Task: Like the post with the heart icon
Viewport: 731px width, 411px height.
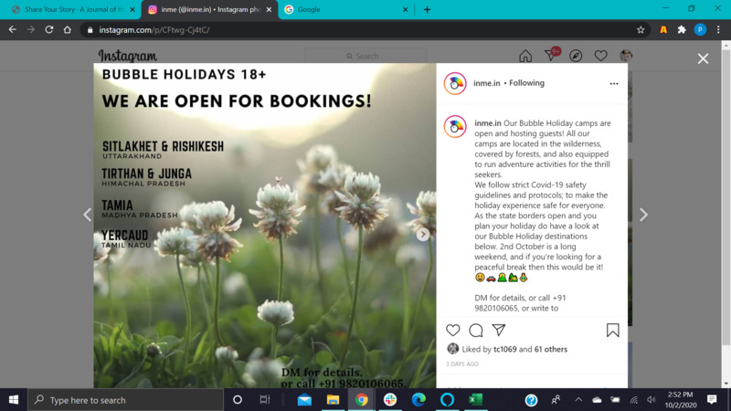Action: (453, 330)
